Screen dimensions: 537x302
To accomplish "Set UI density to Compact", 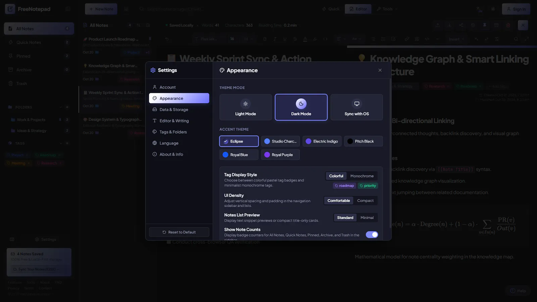I will coord(365,201).
